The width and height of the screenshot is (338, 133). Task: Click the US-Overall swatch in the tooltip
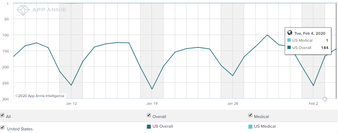pos(289,48)
